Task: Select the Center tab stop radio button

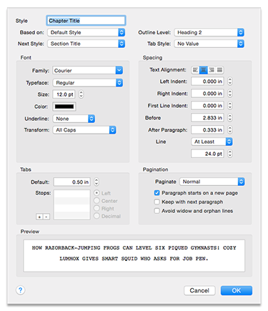Action: (x=96, y=201)
